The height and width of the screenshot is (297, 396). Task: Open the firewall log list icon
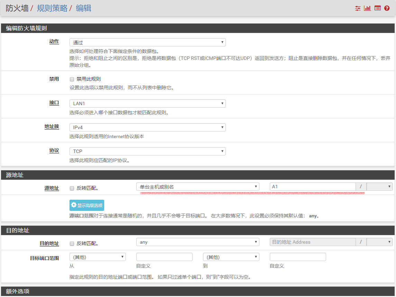click(x=377, y=8)
